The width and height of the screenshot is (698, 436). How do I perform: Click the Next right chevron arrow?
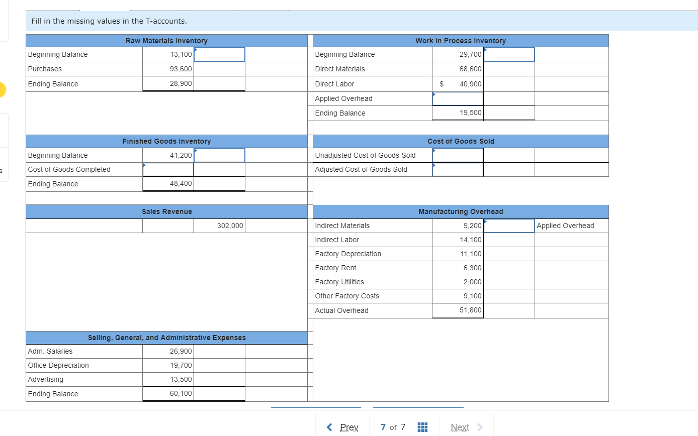479,427
